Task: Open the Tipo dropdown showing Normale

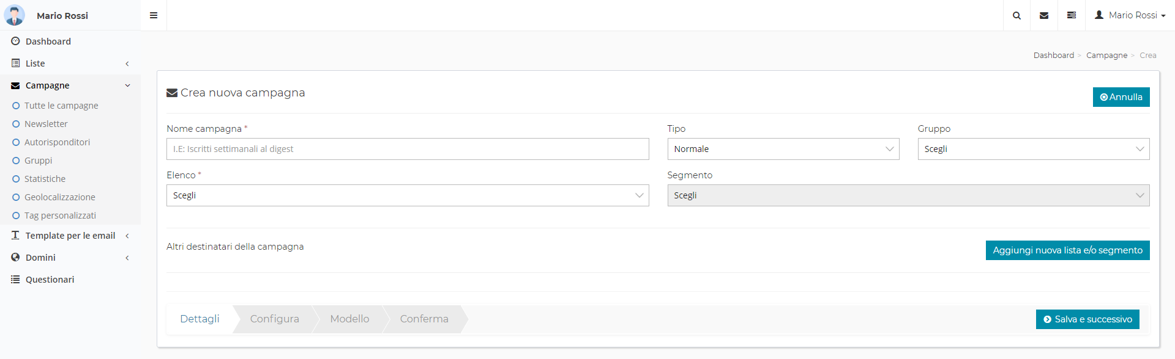Action: point(783,149)
